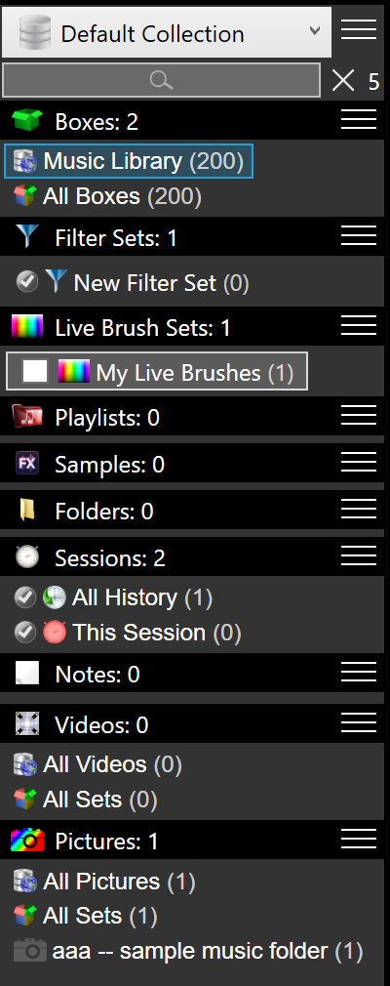Open the top hamburger menu beside Default Collection
The width and height of the screenshot is (390, 986).
(x=359, y=29)
